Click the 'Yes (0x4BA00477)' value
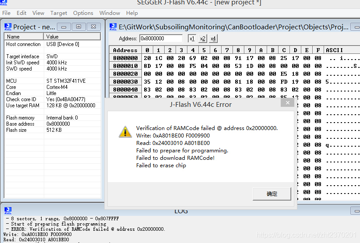This screenshot has height=243, width=360. pyautogui.click(x=66, y=99)
